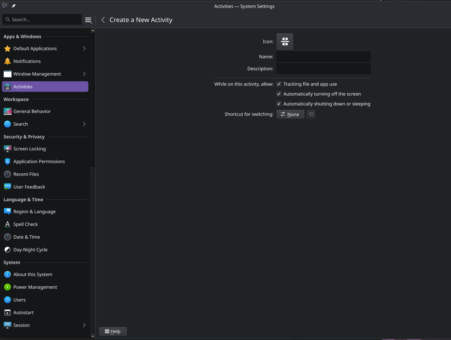This screenshot has height=340, width=451.
Task: Click the activity icon chooser button
Action: tap(285, 42)
